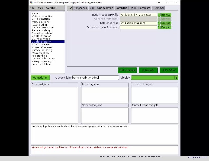Click the Reference map input field
Viewport: 209px width, 161px height.
tap(138, 23)
